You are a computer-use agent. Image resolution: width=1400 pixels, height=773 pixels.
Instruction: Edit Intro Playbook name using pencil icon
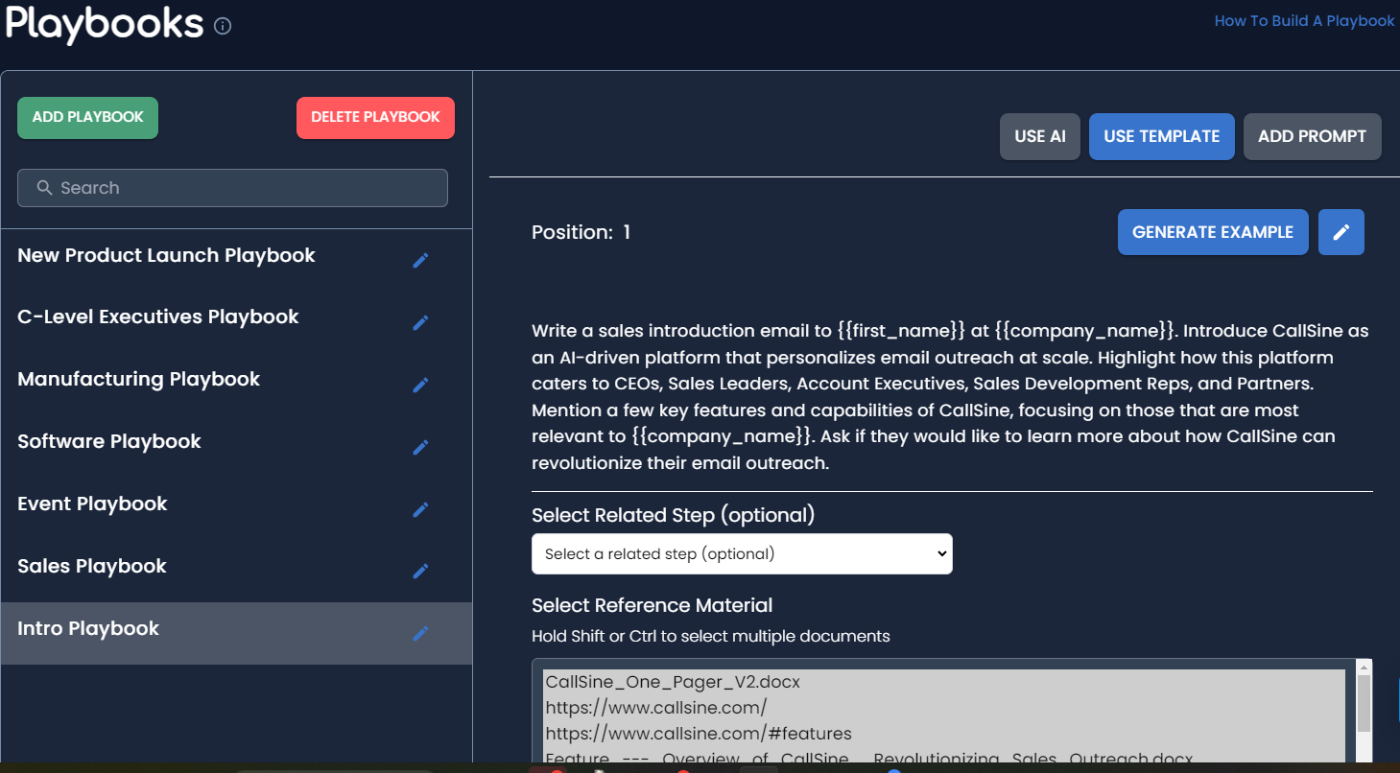[420, 633]
